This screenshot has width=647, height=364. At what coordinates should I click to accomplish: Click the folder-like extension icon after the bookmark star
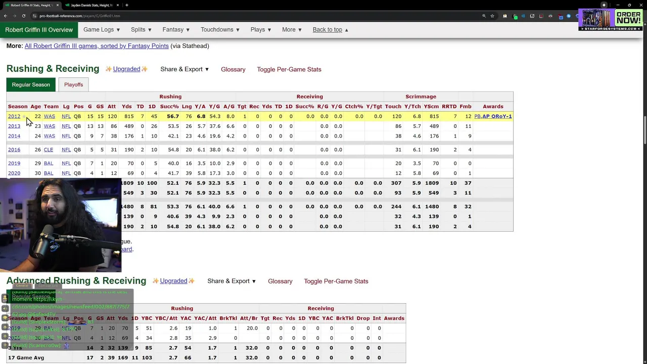(505, 16)
